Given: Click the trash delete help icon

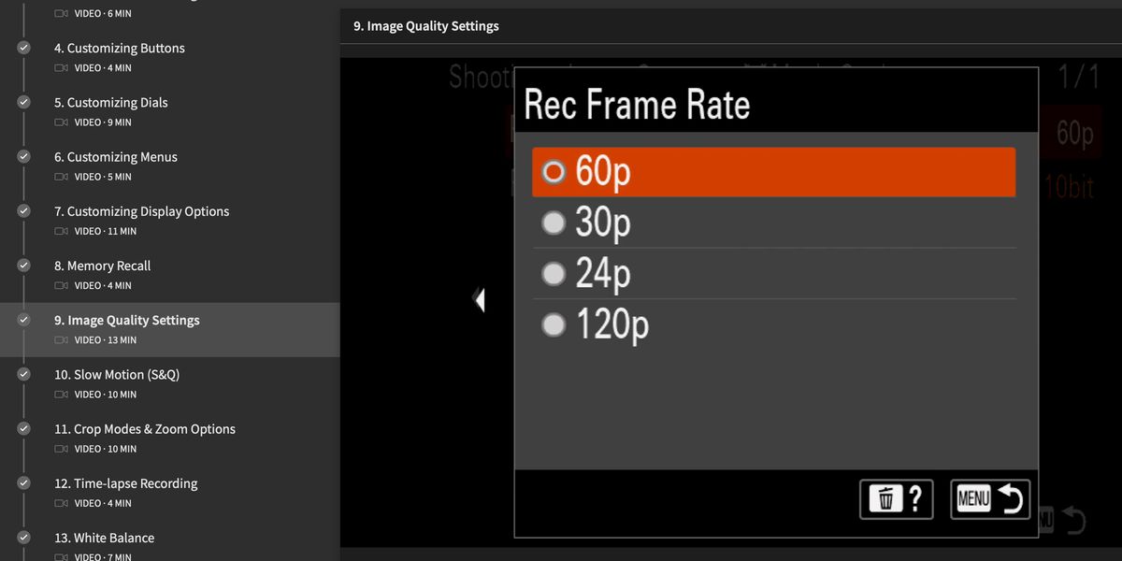Looking at the screenshot, I should 896,499.
